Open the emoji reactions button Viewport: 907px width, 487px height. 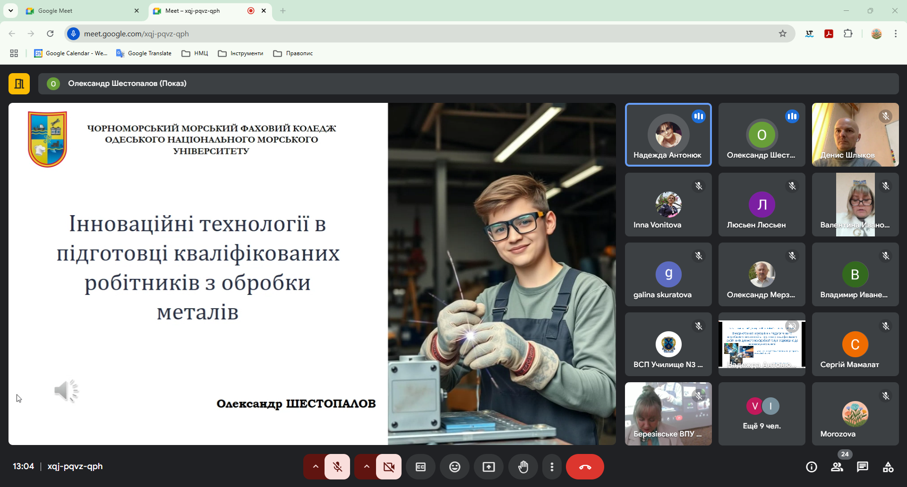point(454,467)
